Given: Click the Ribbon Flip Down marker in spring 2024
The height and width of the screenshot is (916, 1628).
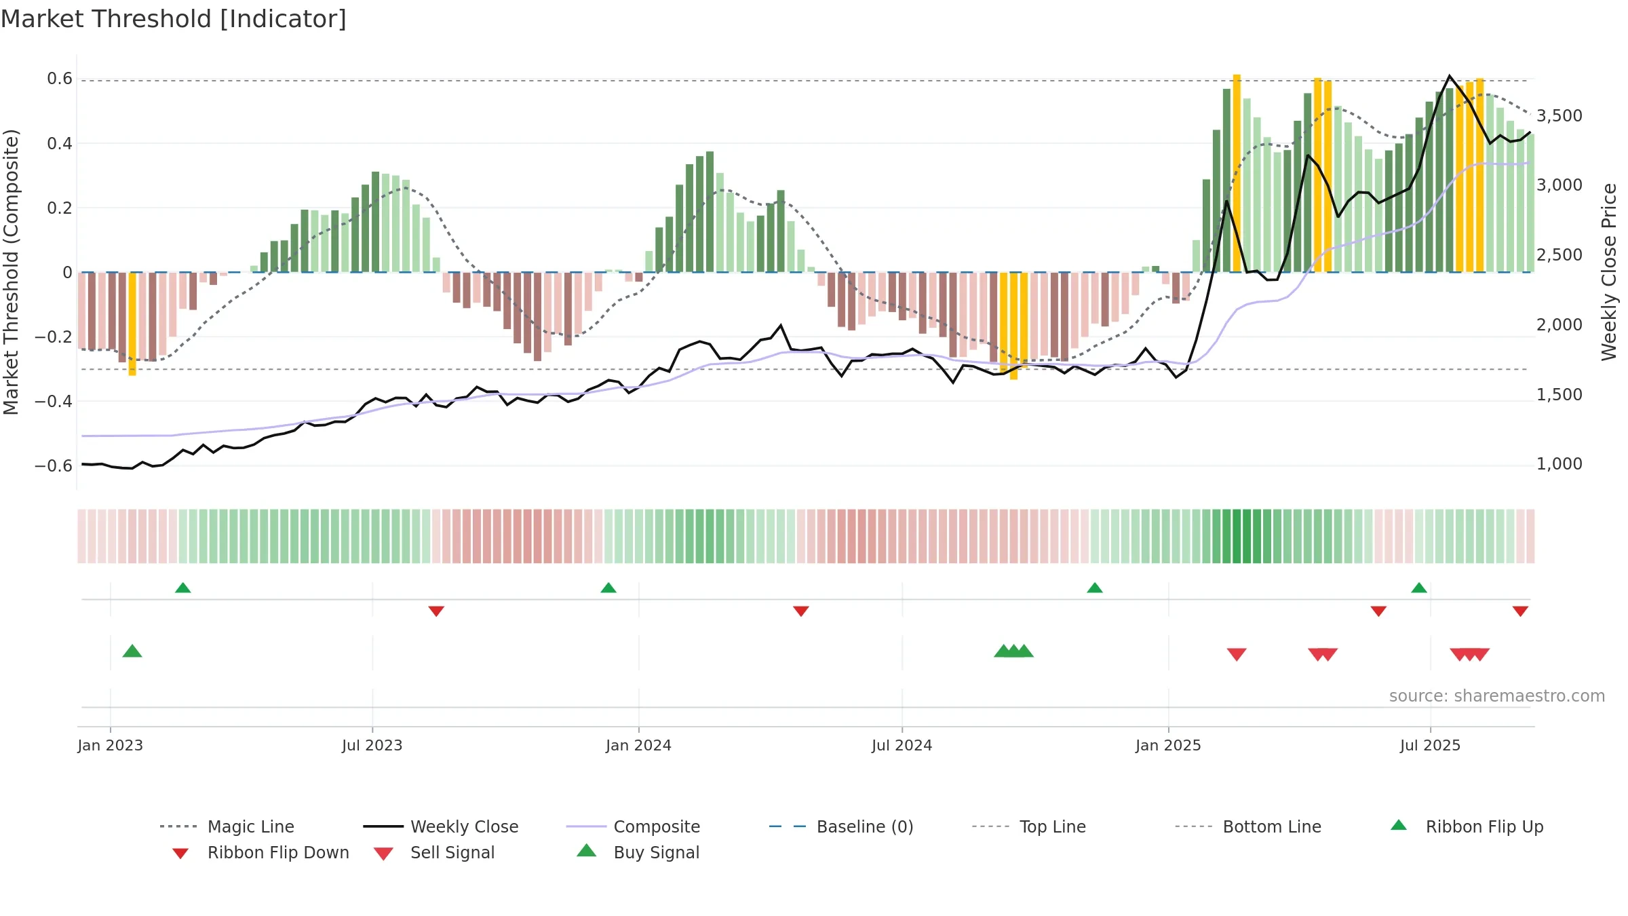Looking at the screenshot, I should click(x=801, y=611).
